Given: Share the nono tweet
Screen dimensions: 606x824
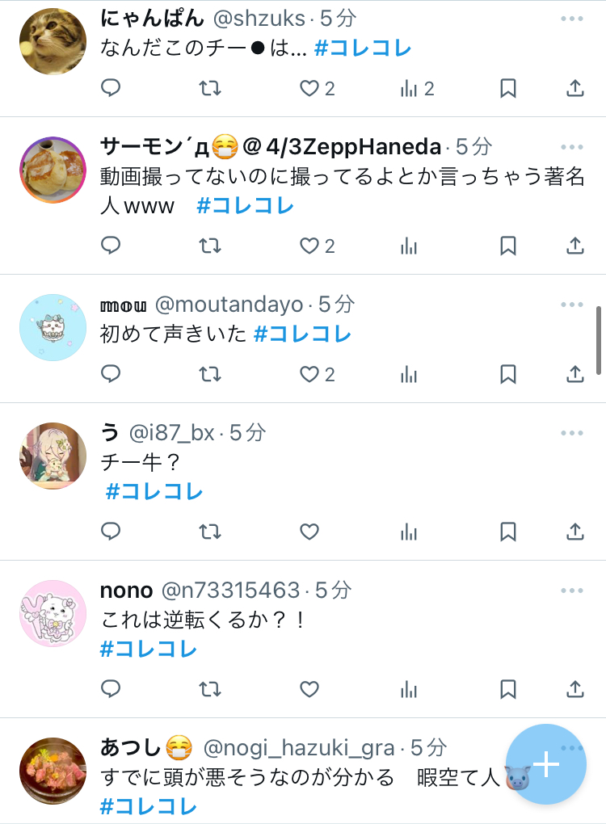Looking at the screenshot, I should [575, 689].
